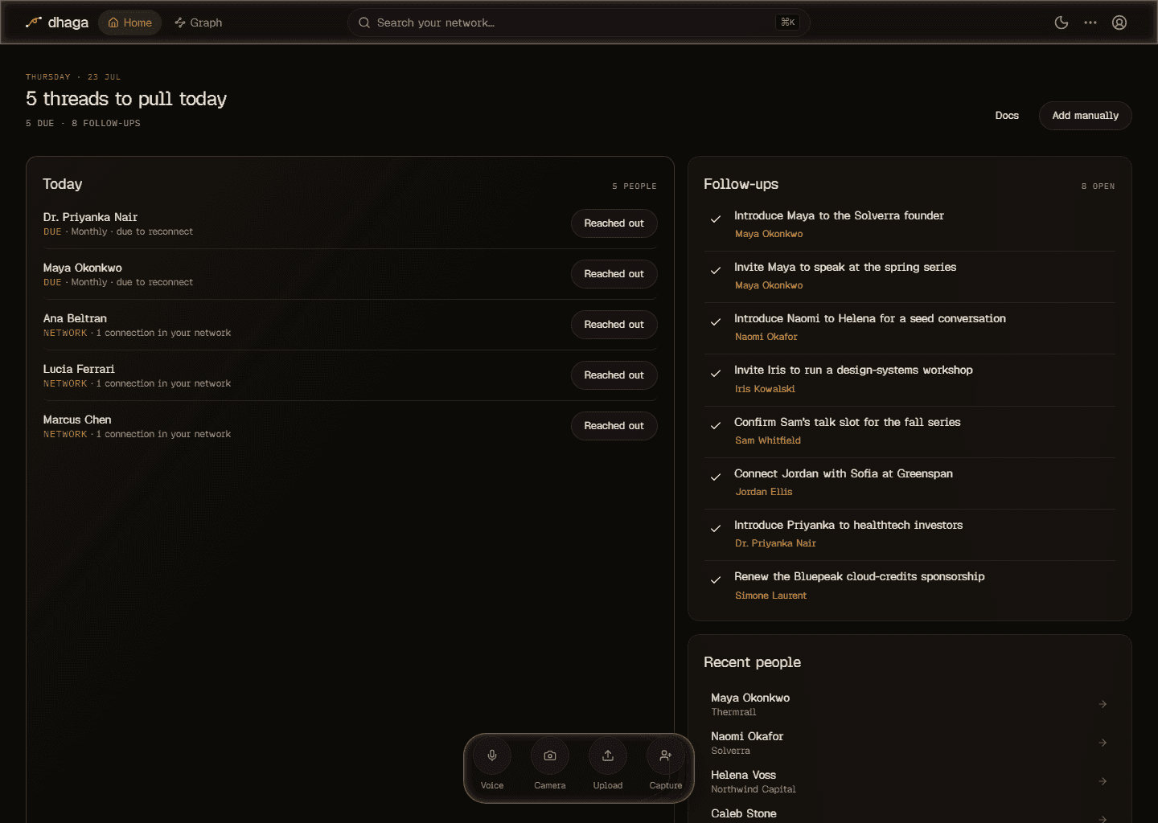
Task: Open Camera capture icon
Action: point(550,755)
